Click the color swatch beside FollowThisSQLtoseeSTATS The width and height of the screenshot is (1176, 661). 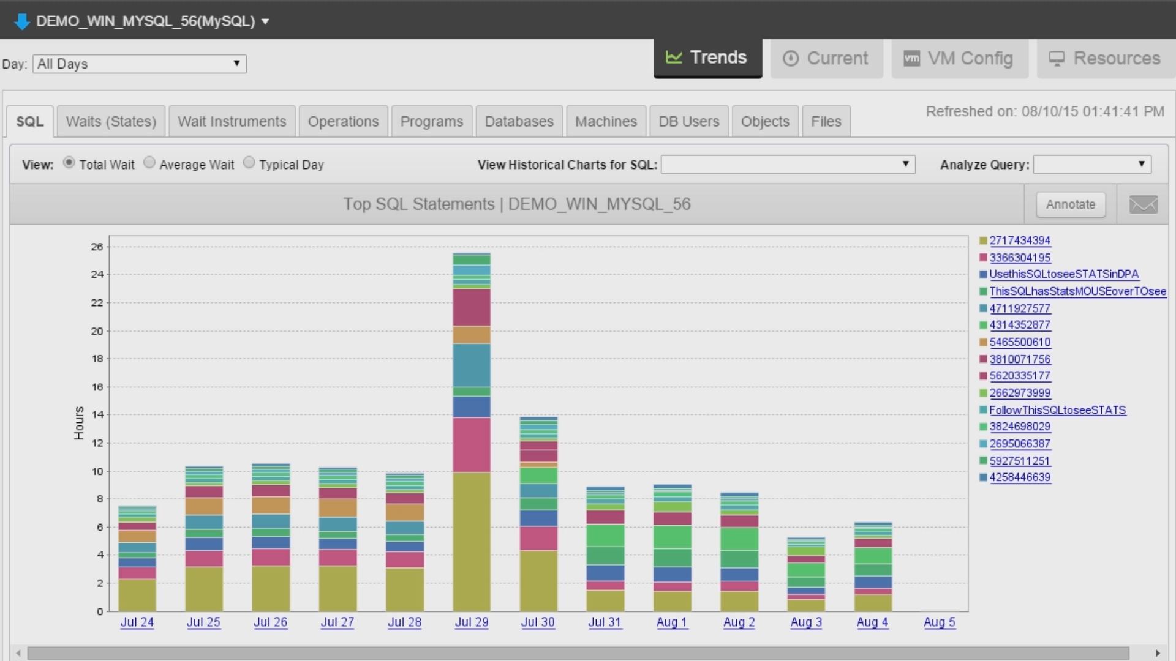984,409
